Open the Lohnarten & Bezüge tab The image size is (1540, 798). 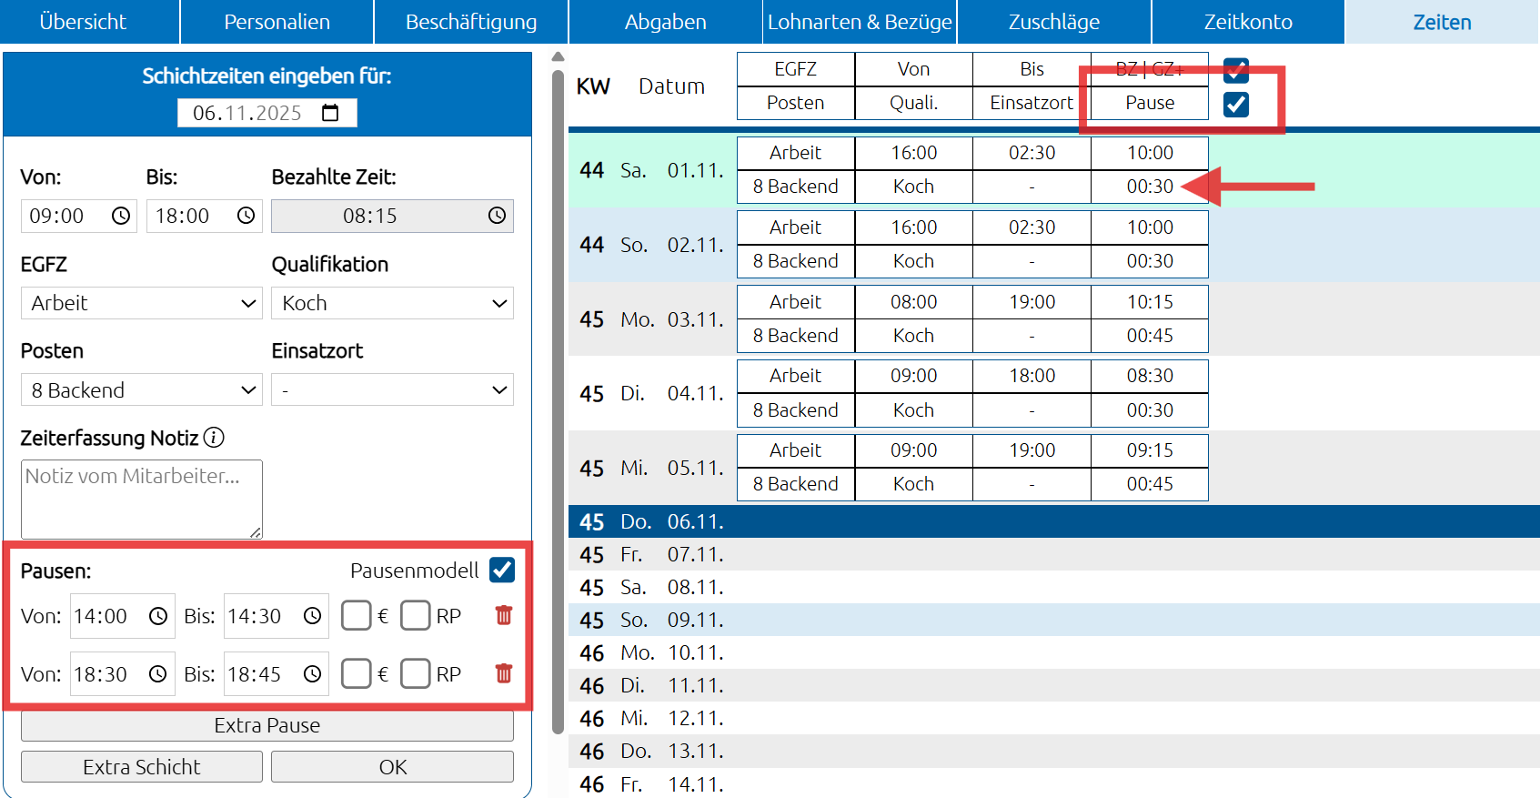coord(860,22)
